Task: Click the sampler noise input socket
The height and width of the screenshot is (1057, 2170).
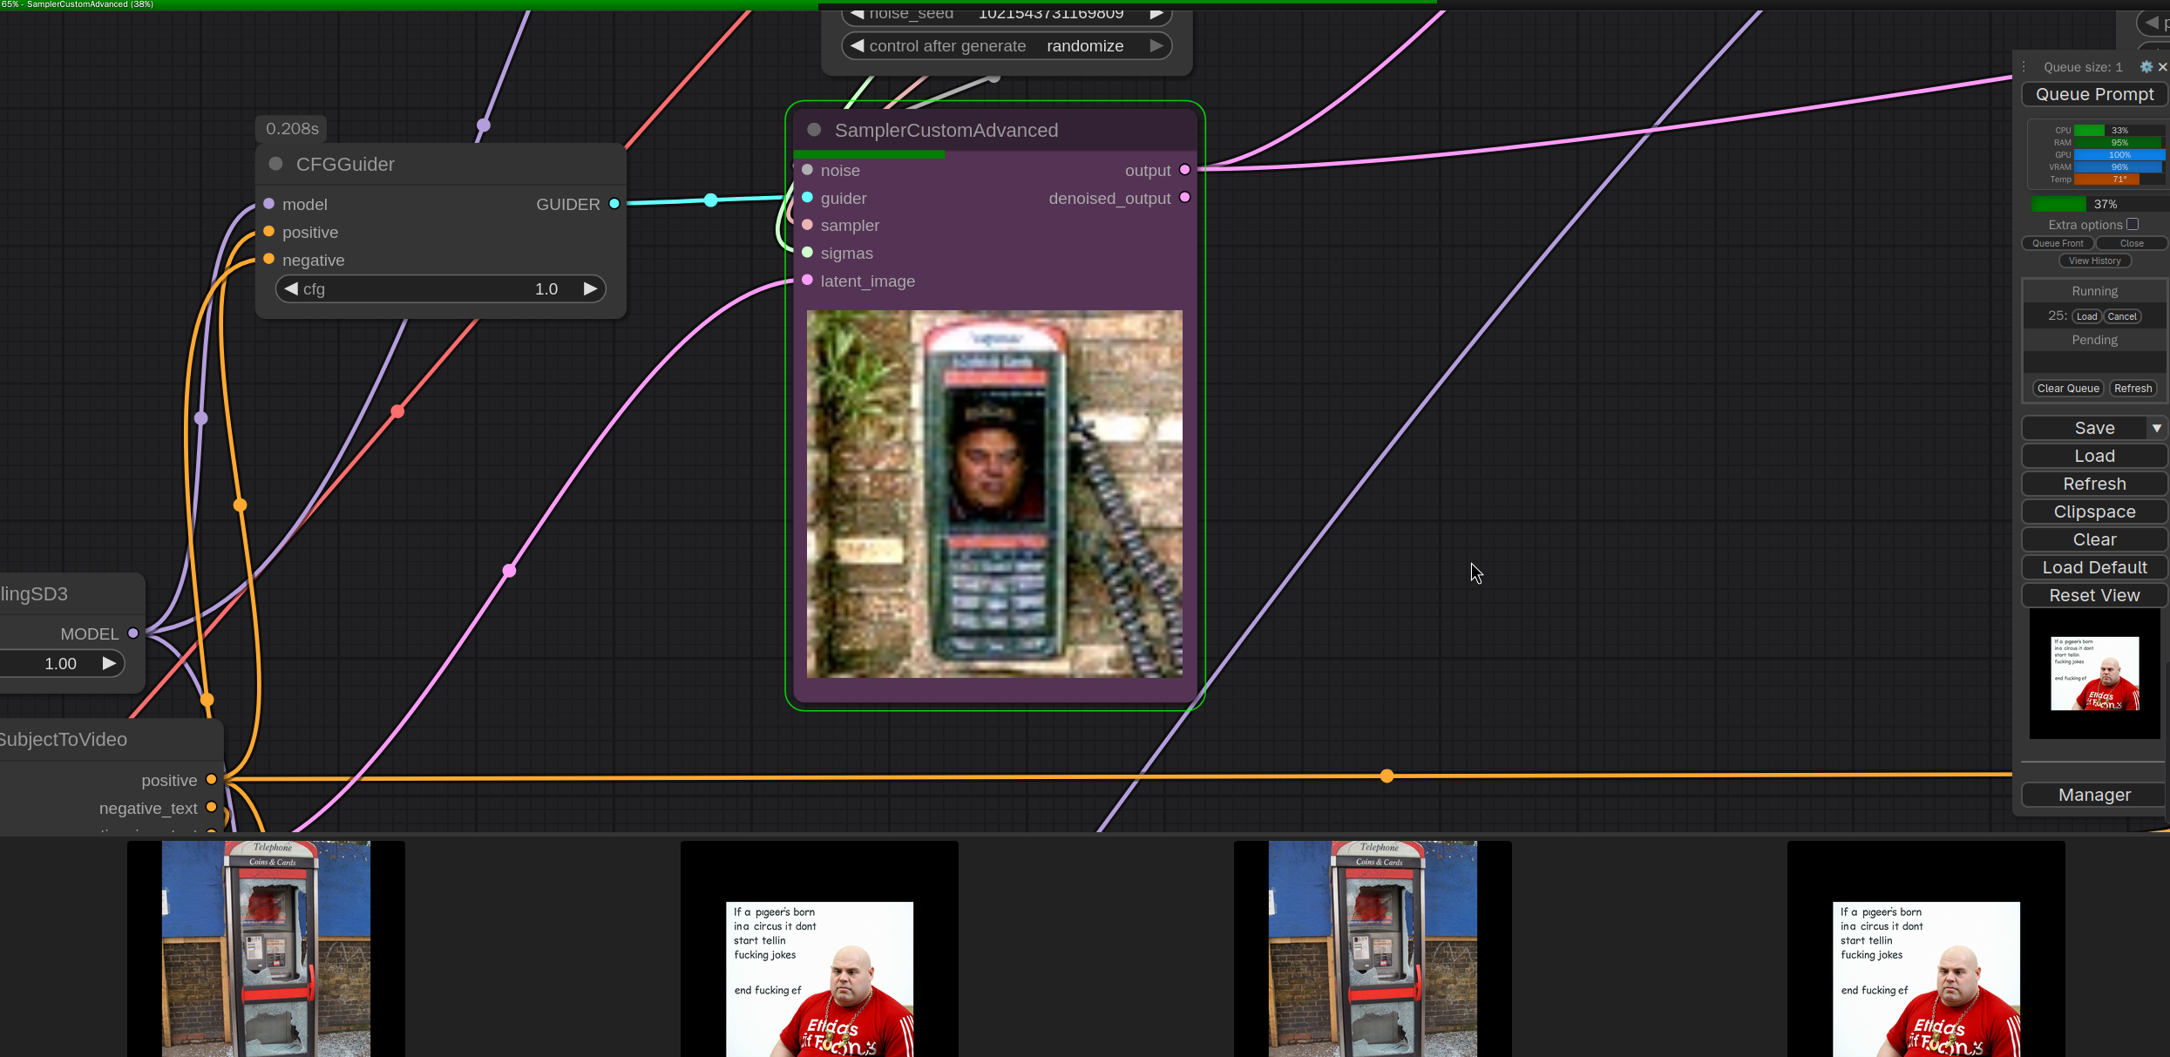Action: tap(807, 170)
